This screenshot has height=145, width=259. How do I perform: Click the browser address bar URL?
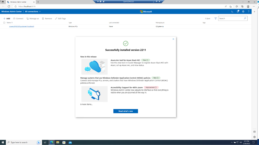[27, 6]
